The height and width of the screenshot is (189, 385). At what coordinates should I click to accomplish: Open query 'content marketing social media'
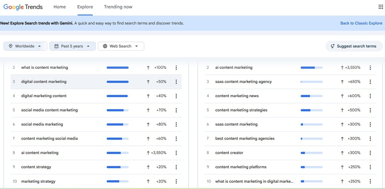(x=49, y=138)
